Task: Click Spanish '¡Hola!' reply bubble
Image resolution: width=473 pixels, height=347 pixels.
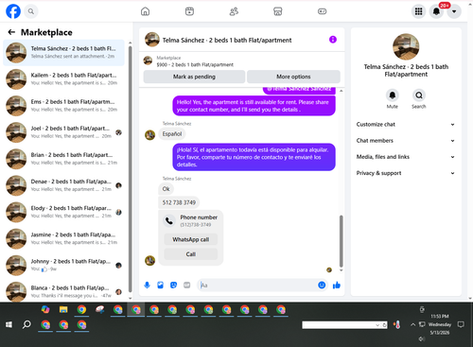Action: coord(254,157)
